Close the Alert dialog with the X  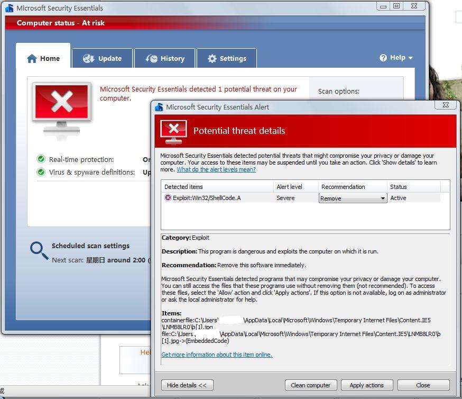pyautogui.click(x=446, y=105)
